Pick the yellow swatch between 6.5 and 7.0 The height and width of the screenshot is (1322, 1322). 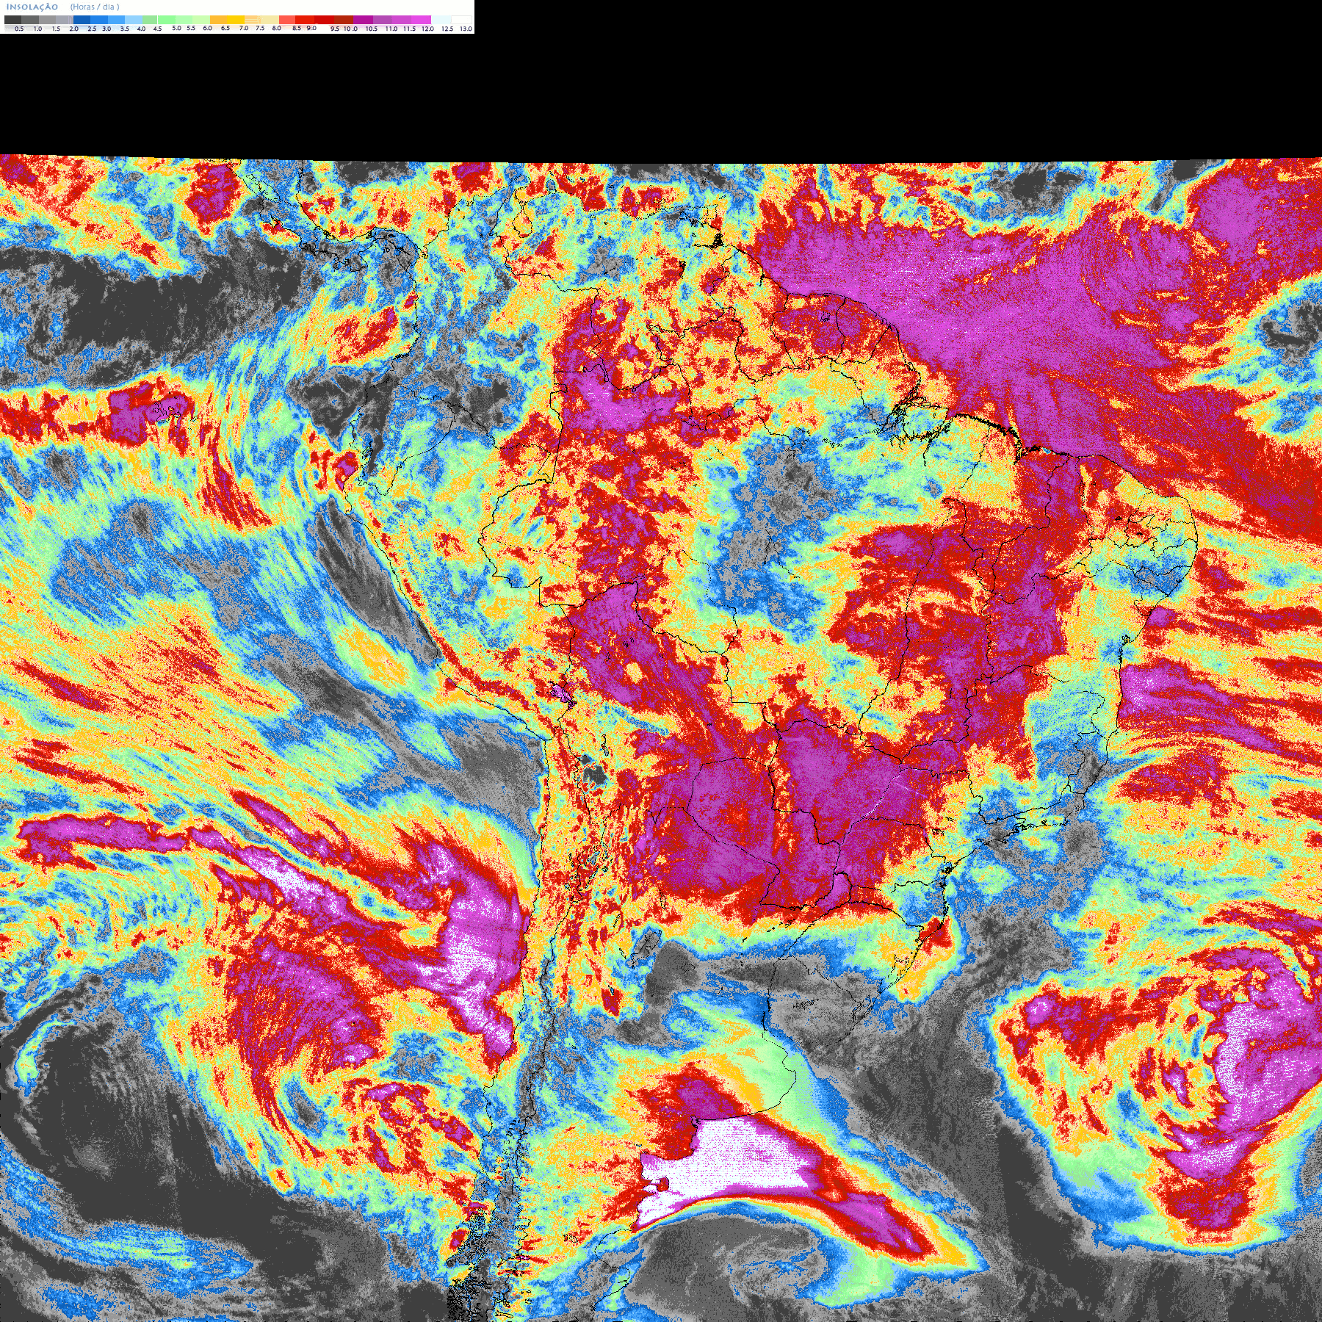click(236, 20)
